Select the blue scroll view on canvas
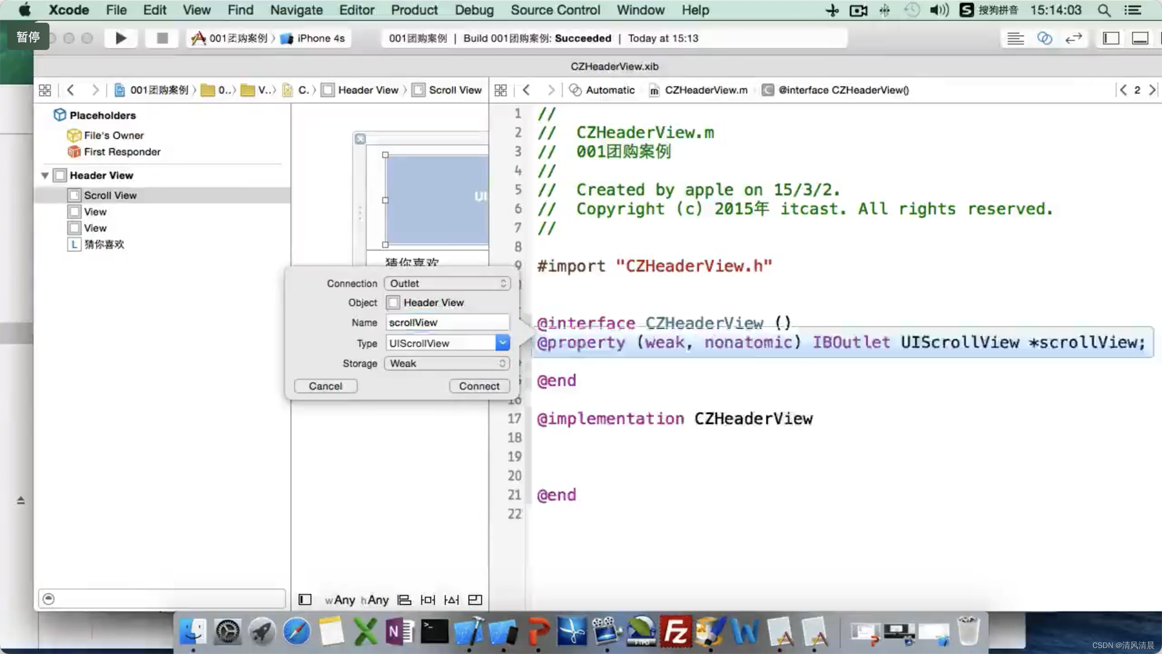The image size is (1162, 654). point(438,200)
